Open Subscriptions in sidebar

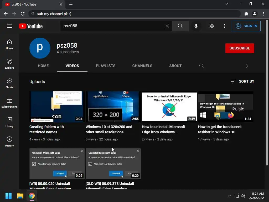9,103
